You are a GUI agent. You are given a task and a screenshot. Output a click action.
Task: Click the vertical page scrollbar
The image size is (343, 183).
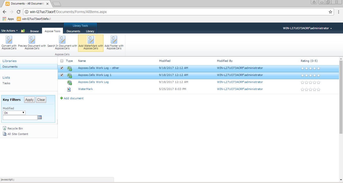point(341,97)
